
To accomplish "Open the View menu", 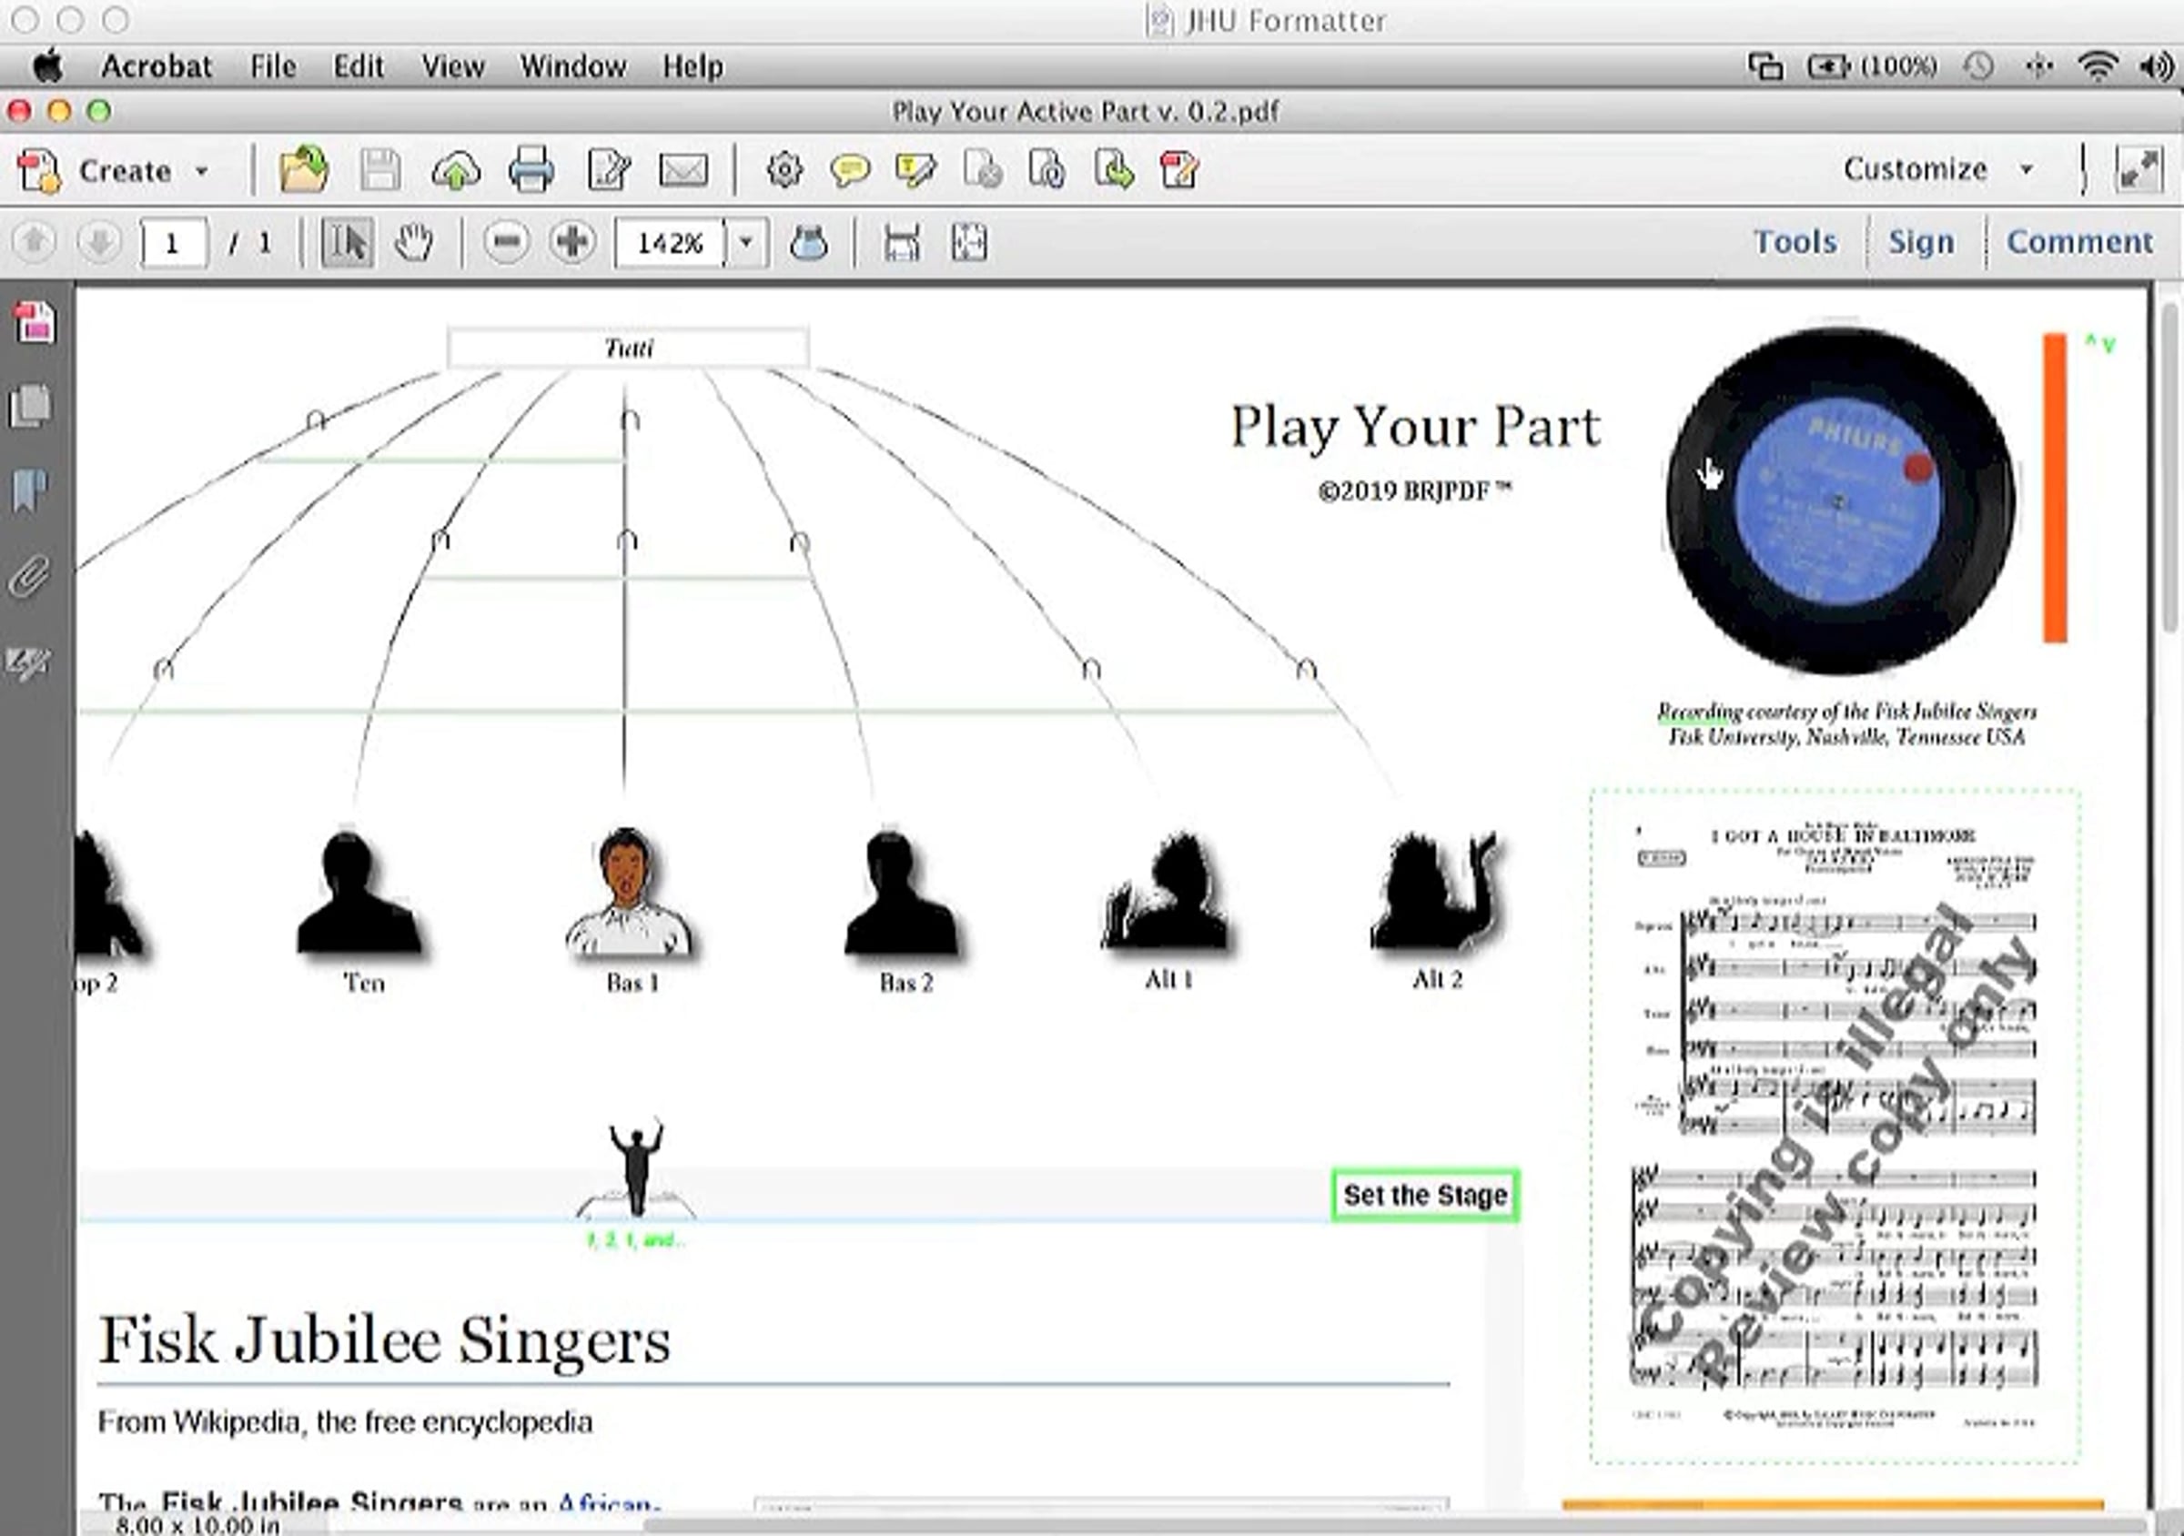I will click(453, 66).
